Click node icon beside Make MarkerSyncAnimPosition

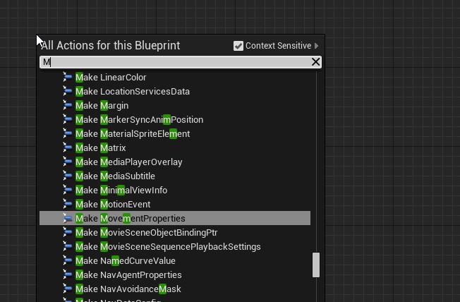(68, 119)
